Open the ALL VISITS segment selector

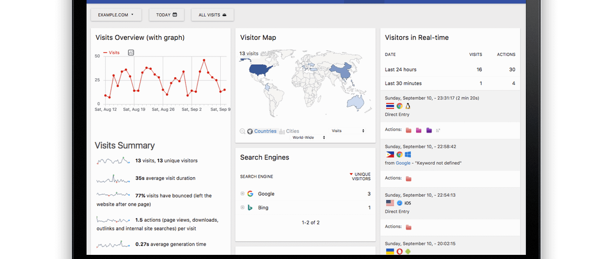(212, 15)
